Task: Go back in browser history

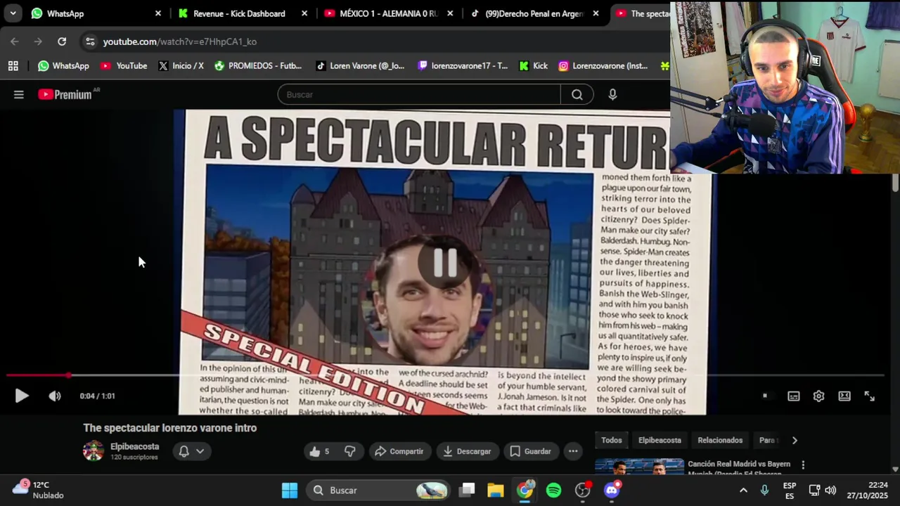Action: 15,41
